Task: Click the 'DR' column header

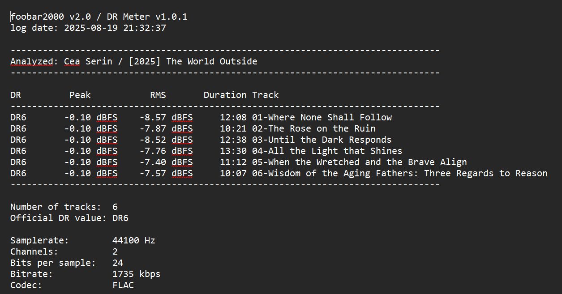Action: pyautogui.click(x=16, y=95)
